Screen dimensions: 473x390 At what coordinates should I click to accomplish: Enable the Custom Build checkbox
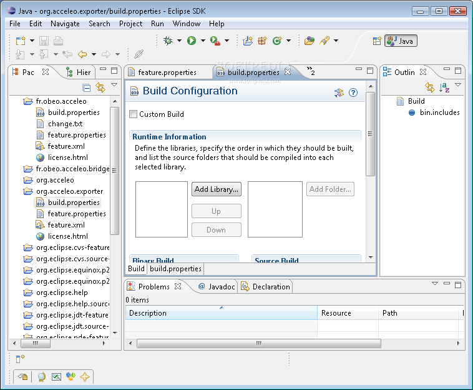coord(133,114)
